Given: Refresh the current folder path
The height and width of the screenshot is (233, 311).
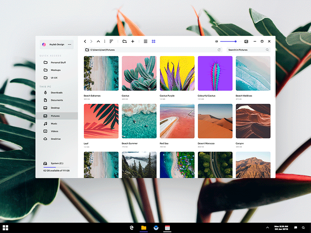Looking at the screenshot, I should coord(218,50).
